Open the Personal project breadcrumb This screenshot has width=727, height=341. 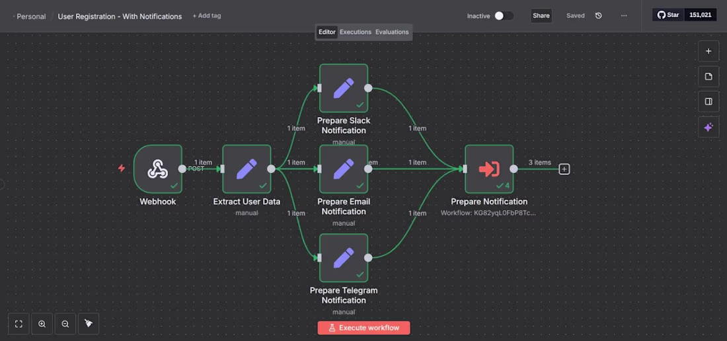[31, 17]
